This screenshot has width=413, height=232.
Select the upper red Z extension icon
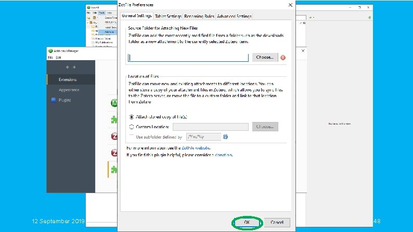pos(114,136)
